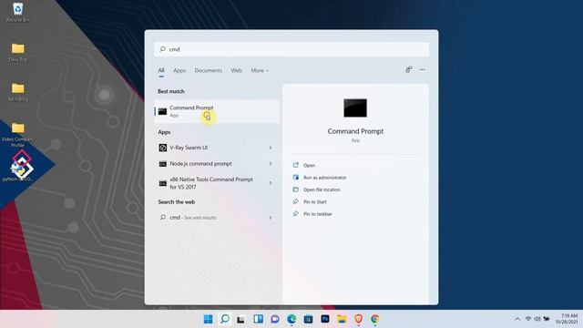583x328 pixels.
Task: Select the python installer desktop icon
Action: coord(17,171)
